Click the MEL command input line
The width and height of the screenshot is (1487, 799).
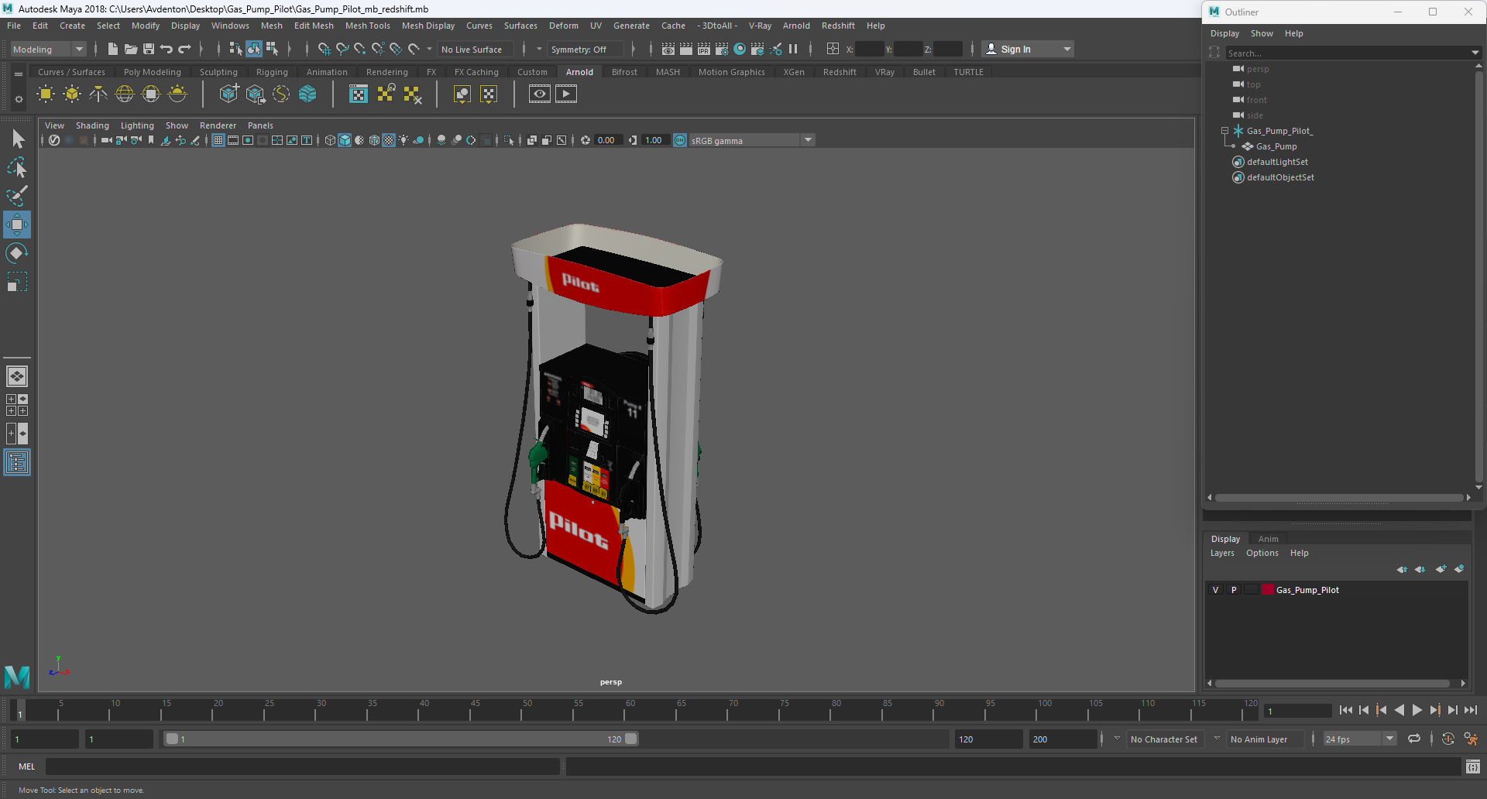(x=302, y=766)
